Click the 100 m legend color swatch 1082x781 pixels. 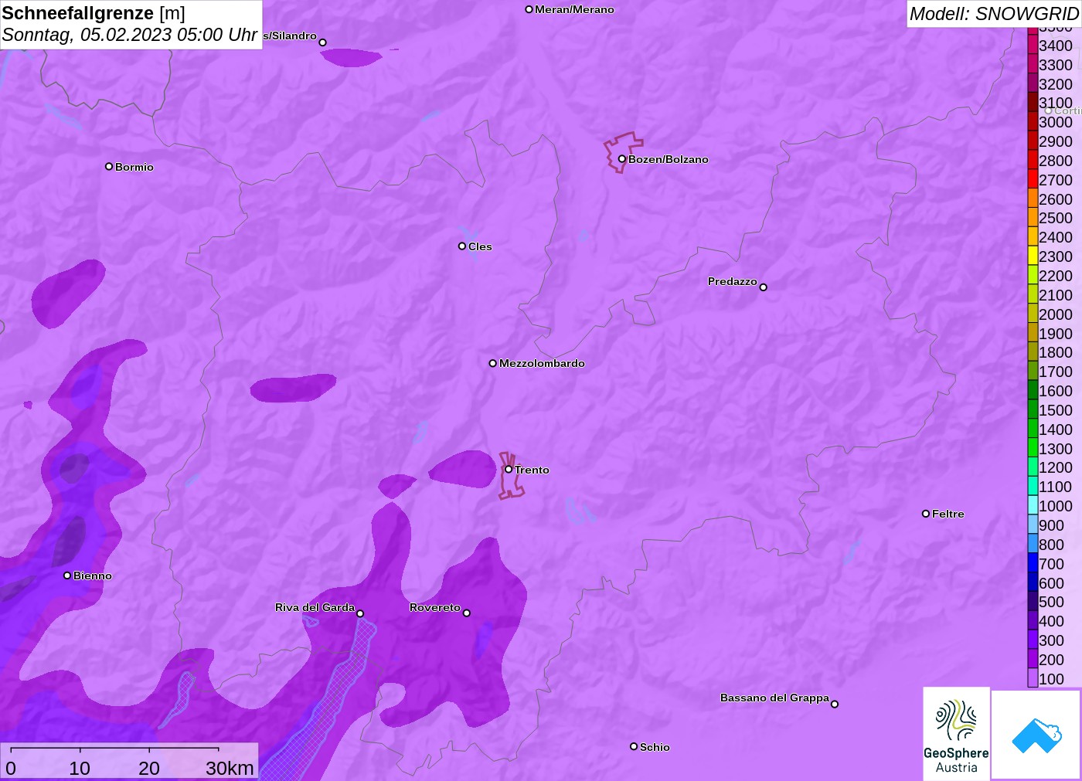[x=1033, y=678]
